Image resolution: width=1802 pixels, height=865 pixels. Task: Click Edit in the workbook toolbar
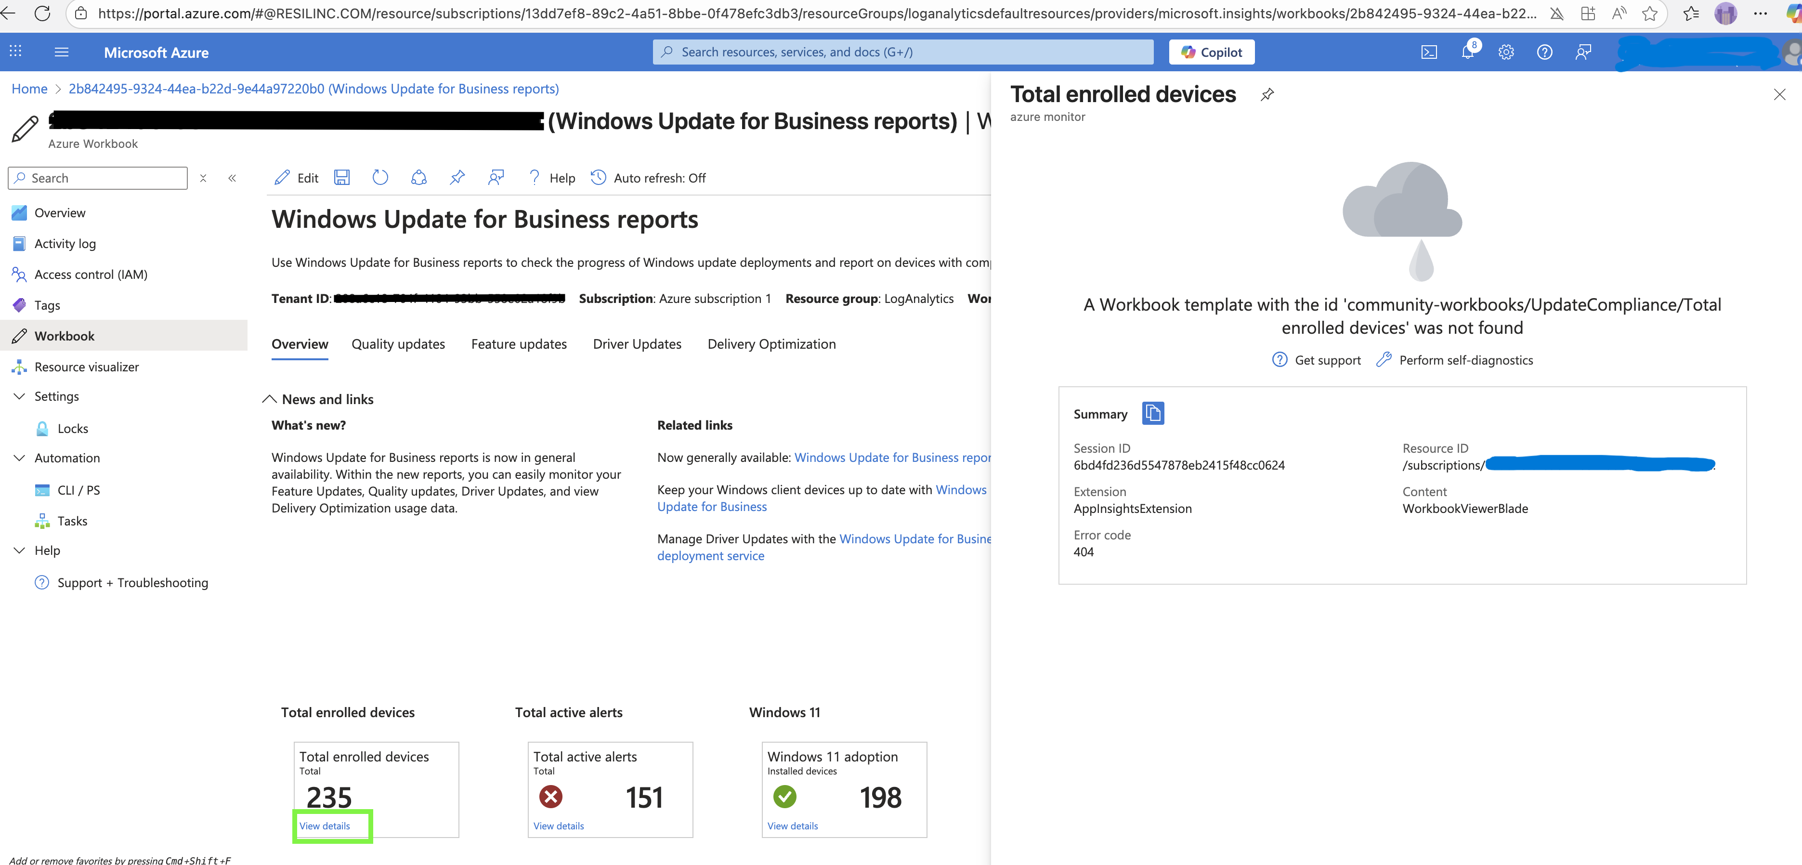(297, 178)
